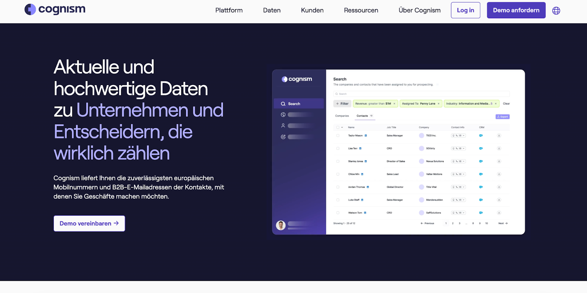Image resolution: width=587 pixels, height=293 pixels.
Task: Expand contact info dropdown for Chloe Min
Action: coord(464,174)
